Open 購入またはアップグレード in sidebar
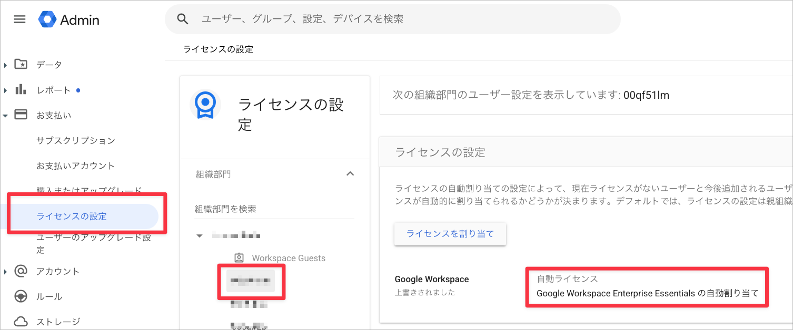The width and height of the screenshot is (793, 330). coord(89,190)
